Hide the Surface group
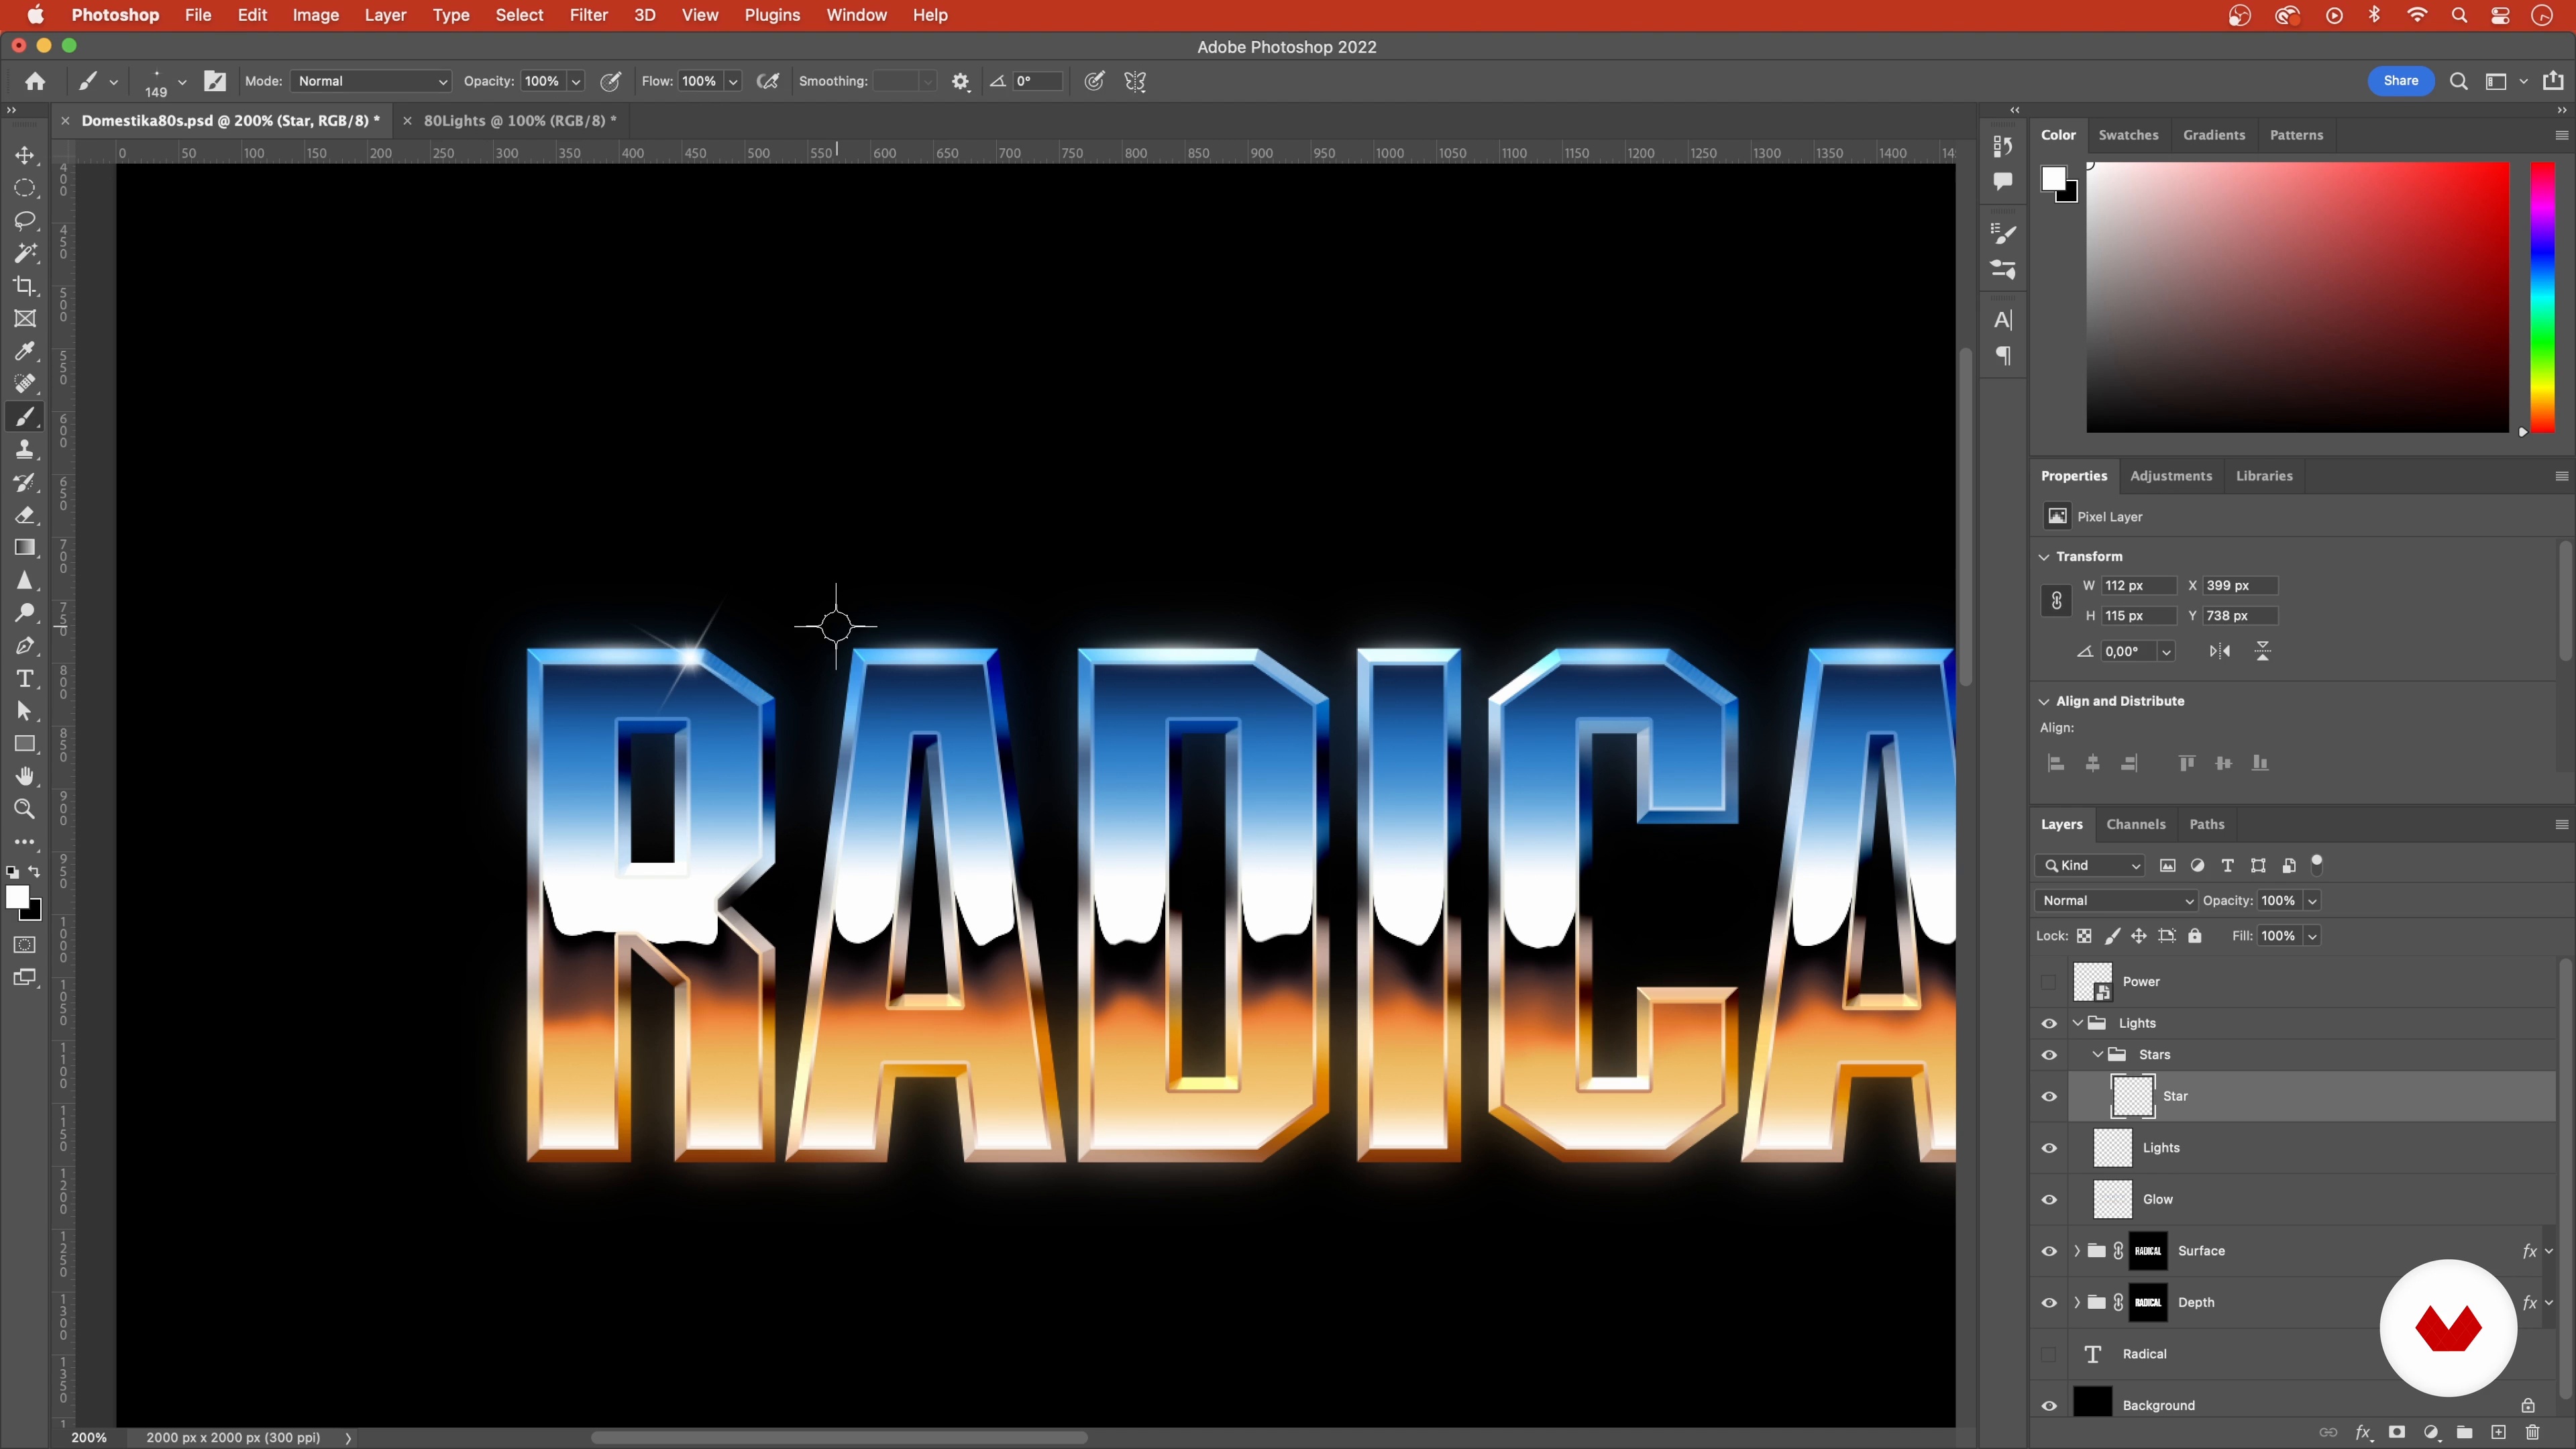Image resolution: width=2576 pixels, height=1449 pixels. [x=2049, y=1251]
